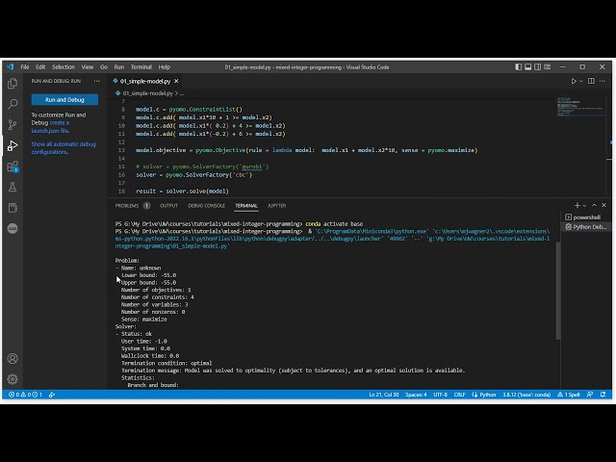Open editor More Actions ellipsis
Image resolution: width=616 pixels, height=462 pixels.
603,81
